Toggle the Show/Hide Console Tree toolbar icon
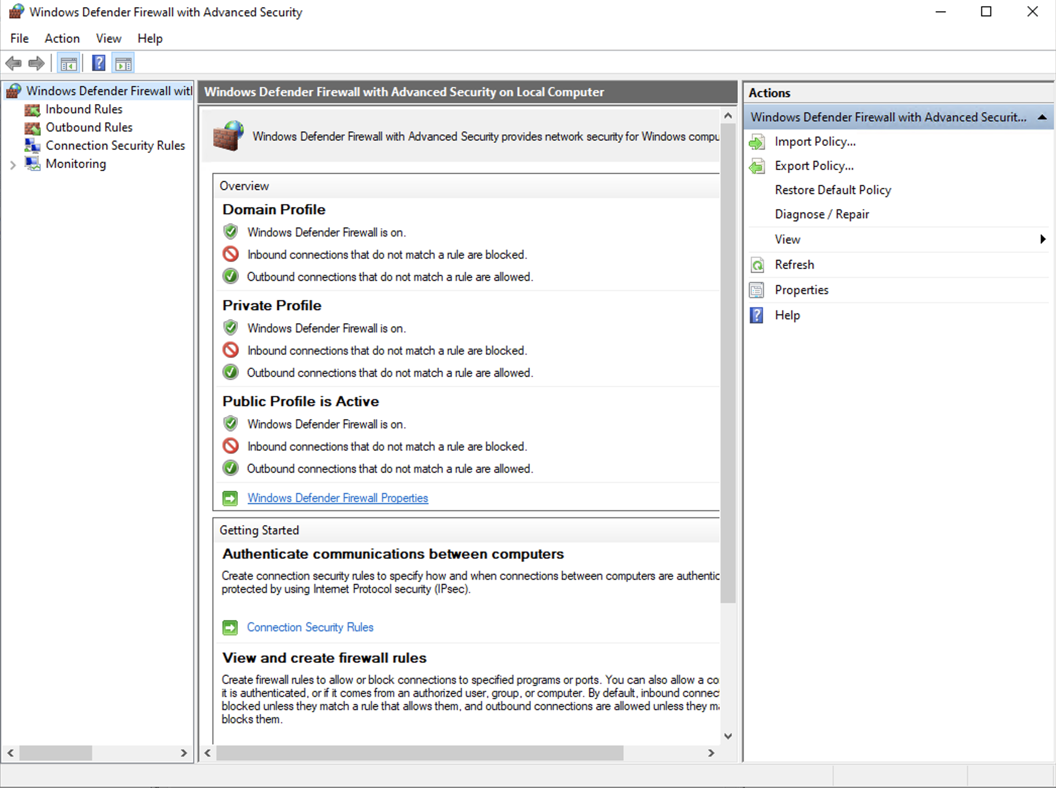Image resolution: width=1056 pixels, height=788 pixels. [x=69, y=64]
